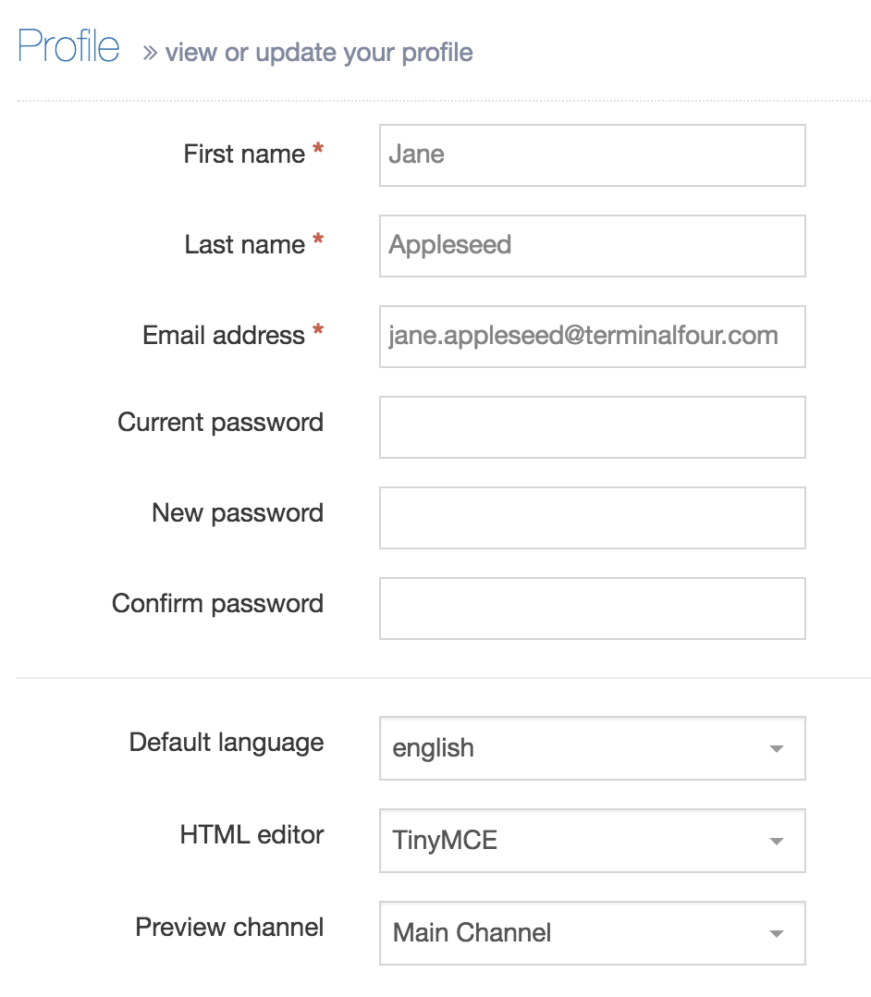Click the 'view or update your profile' subtitle
The image size is (871, 997).
[x=318, y=53]
